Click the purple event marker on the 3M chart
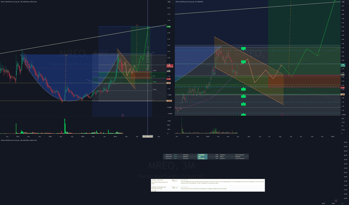 pyautogui.click(x=336, y=201)
